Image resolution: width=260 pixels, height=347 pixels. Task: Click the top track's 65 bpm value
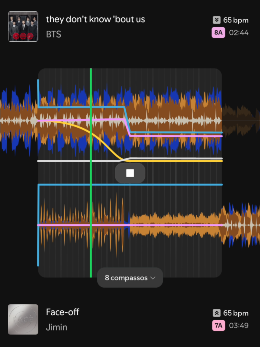click(236, 20)
